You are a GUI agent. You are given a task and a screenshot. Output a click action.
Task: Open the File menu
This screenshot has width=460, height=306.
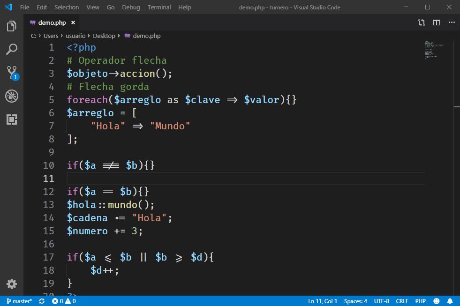25,7
